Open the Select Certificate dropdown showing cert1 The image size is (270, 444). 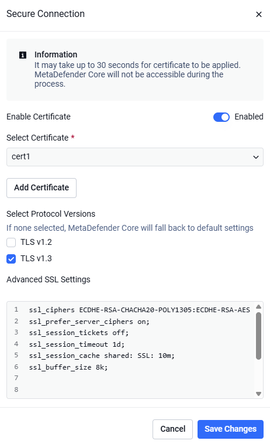[135, 157]
